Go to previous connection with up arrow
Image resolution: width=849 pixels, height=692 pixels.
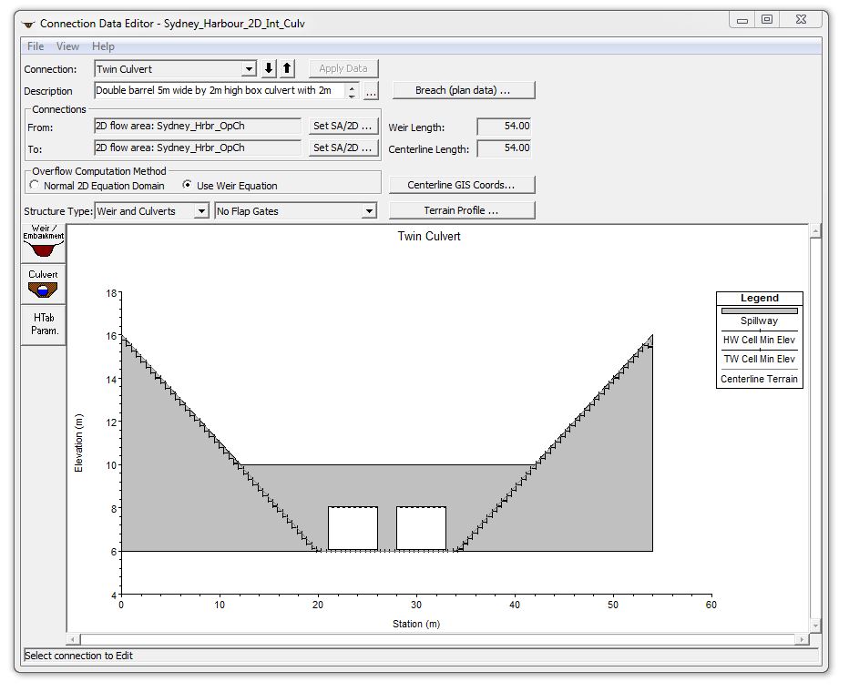(x=287, y=68)
